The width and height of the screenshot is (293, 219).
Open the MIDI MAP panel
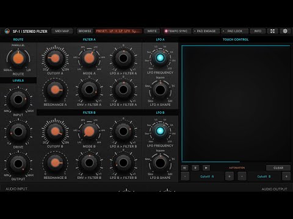click(x=62, y=31)
